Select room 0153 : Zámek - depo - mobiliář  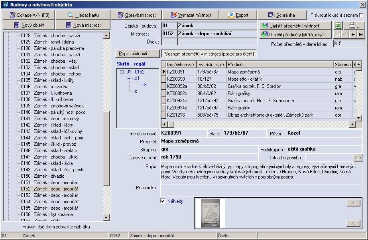pyautogui.click(x=49, y=195)
